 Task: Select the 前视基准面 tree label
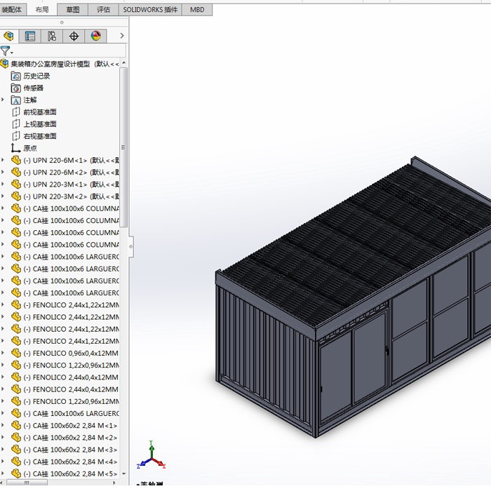[x=40, y=112]
